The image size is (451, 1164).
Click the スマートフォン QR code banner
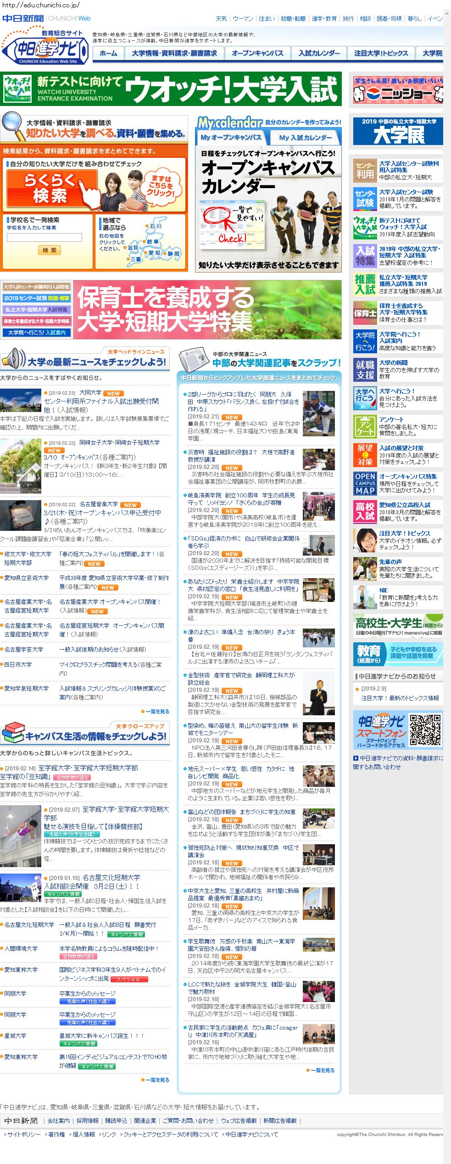[x=398, y=730]
